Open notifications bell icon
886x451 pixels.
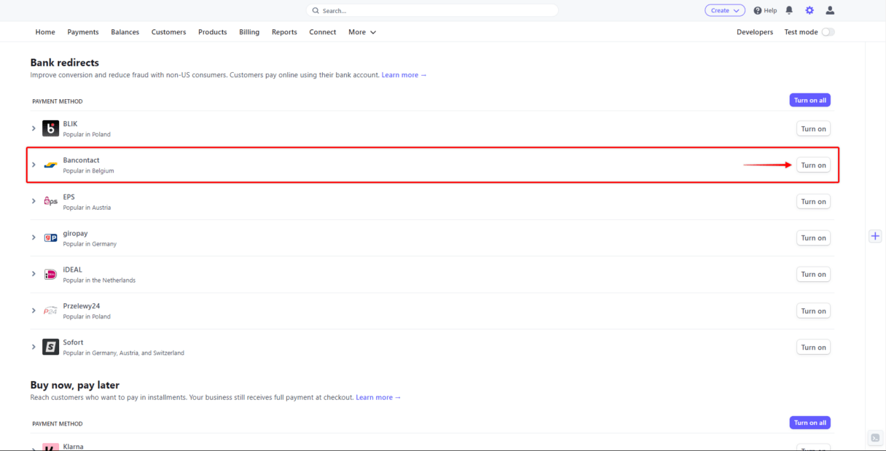tap(789, 10)
